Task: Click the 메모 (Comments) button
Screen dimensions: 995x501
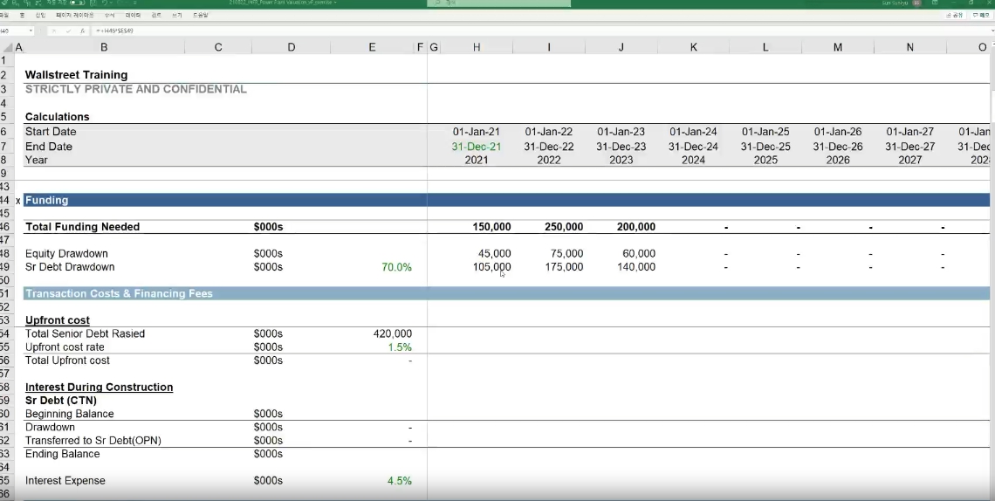Action: (981, 16)
